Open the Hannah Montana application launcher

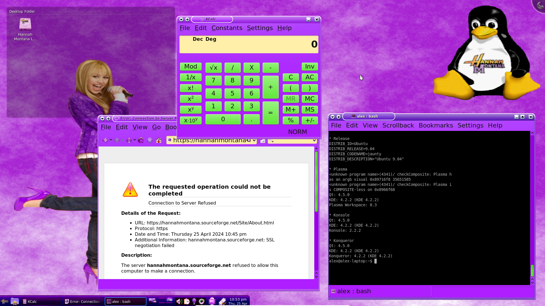5,301
